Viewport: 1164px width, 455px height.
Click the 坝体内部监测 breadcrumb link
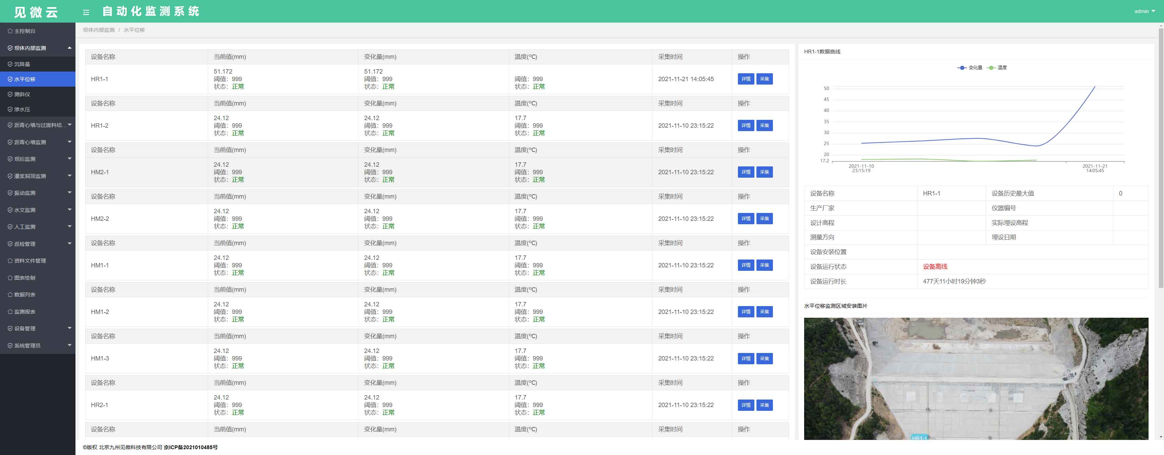98,30
